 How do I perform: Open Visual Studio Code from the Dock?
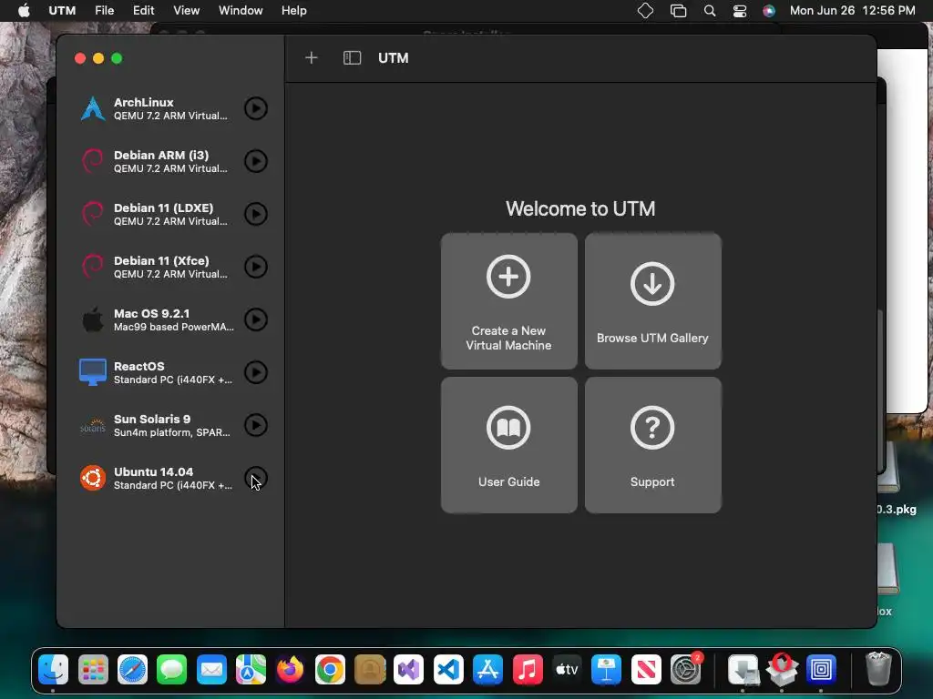tap(448, 670)
